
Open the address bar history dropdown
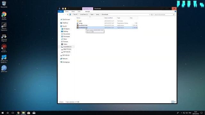tap(150, 15)
